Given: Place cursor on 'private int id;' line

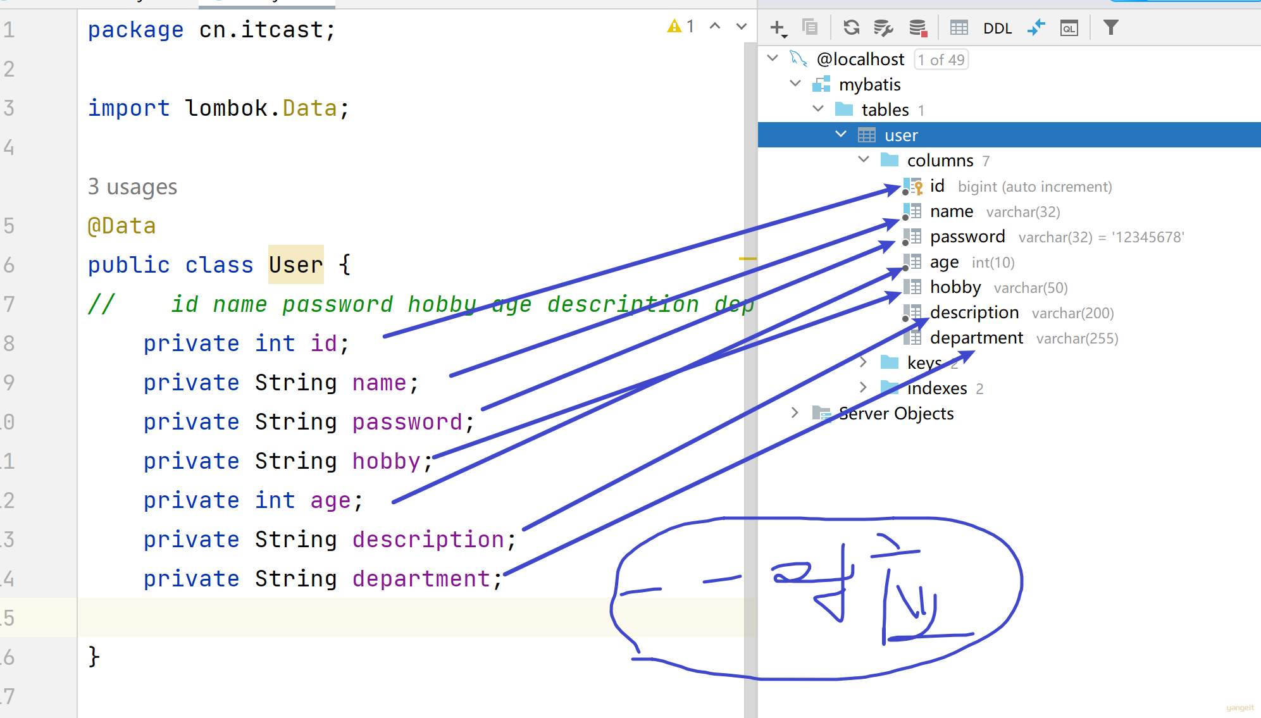Looking at the screenshot, I should pyautogui.click(x=246, y=344).
